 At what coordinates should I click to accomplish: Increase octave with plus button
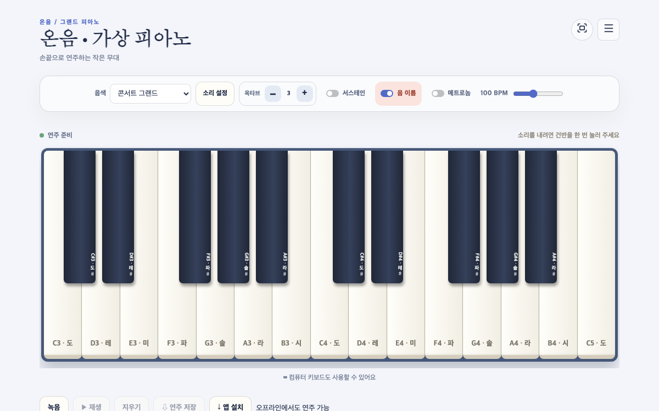(305, 94)
